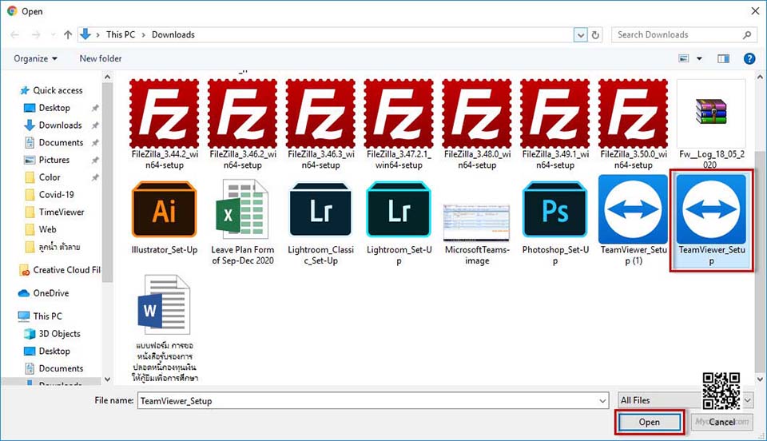Viewport: 767px width, 441px height.
Task: Select the Lightroom_Classic_Set-Up installer icon
Action: [x=321, y=210]
